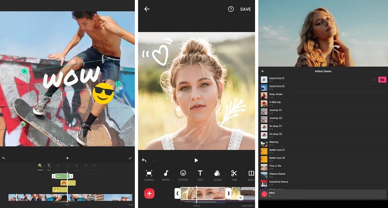Image resolution: width=388 pixels, height=208 pixels.
Task: Click the watermelon thumbnail of A little trip
Action: click(x=264, y=104)
